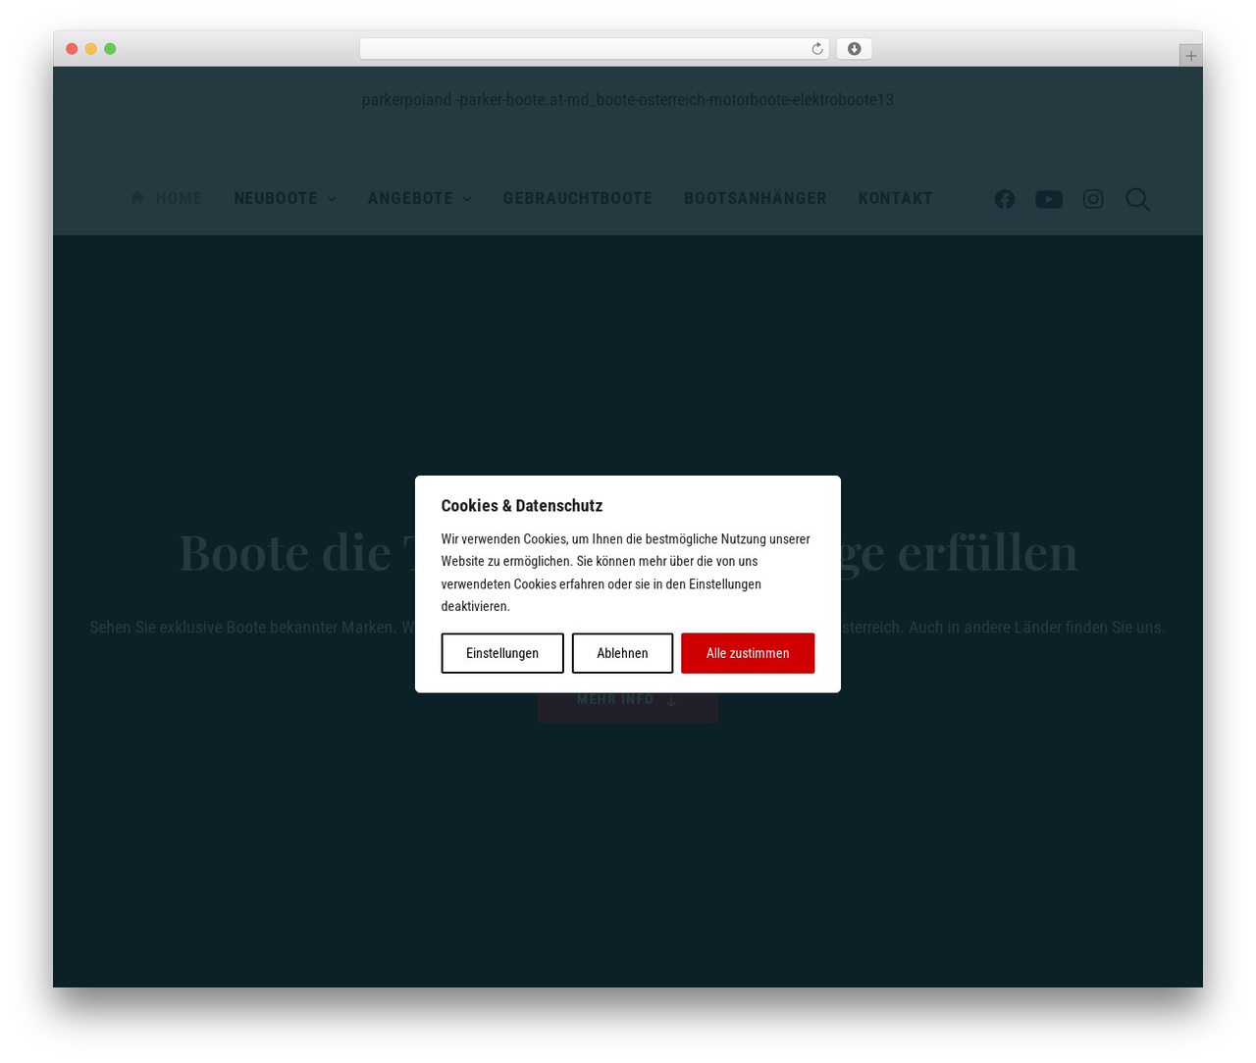The height and width of the screenshot is (1063, 1256).
Task: Expand the NEUBOOTE submenu chevron
Action: 332,199
